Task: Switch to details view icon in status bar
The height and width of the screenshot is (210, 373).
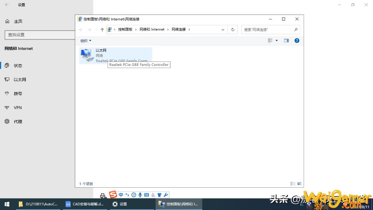Action: point(293,184)
